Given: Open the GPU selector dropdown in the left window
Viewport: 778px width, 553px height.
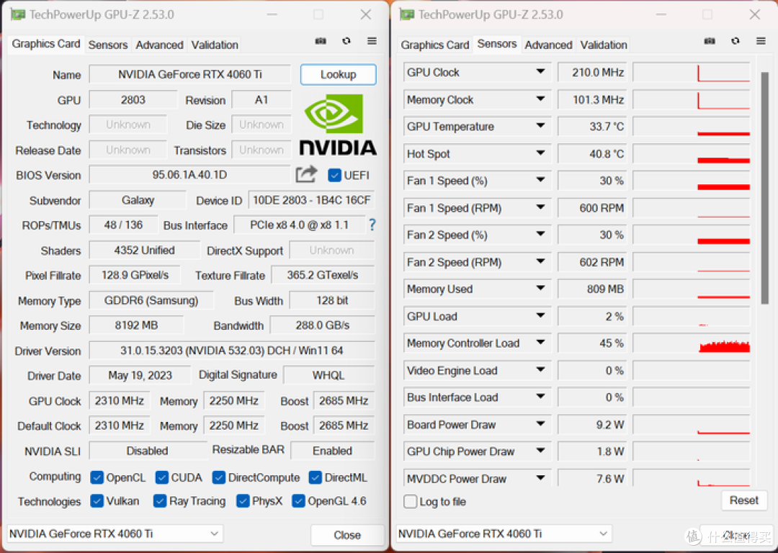Looking at the screenshot, I should 115,534.
